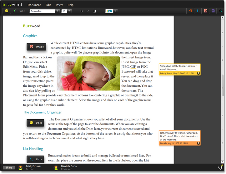Click the Lists button graphic in document

pos(35,159)
